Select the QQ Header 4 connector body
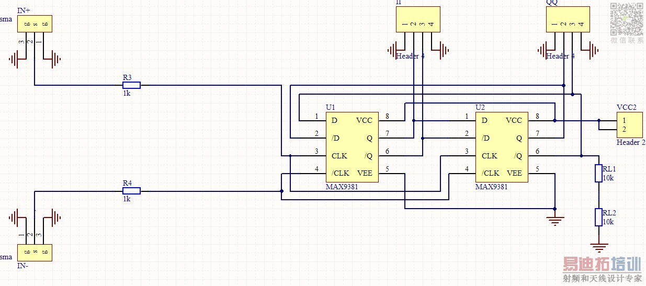 point(568,19)
